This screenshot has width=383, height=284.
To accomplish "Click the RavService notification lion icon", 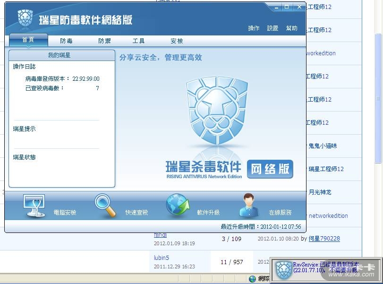I will coord(283,270).
